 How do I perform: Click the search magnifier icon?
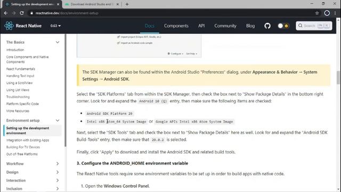pyautogui.click(x=301, y=26)
